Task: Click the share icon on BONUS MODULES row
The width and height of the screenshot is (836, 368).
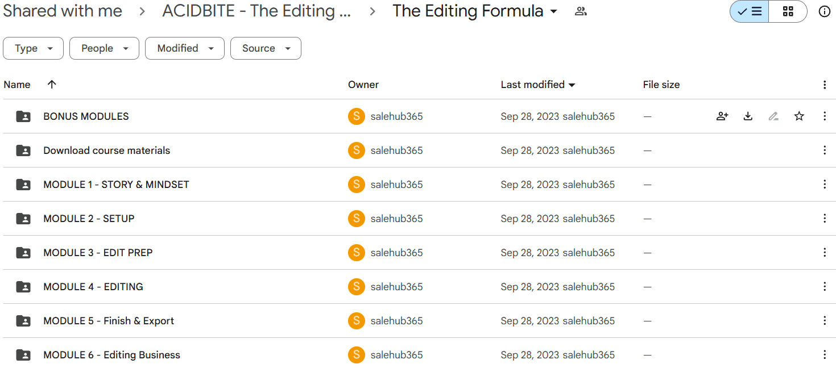Action: (x=722, y=116)
